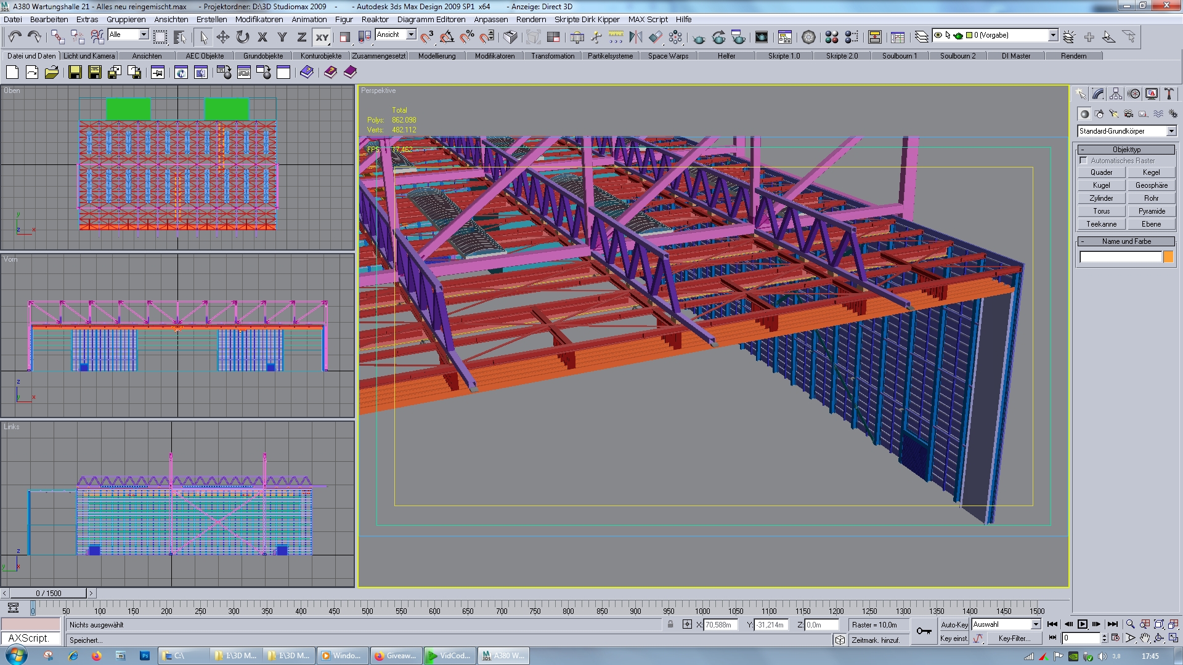
Task: Click the Open File folder icon
Action: 52,73
